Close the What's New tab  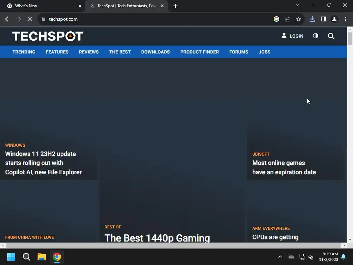(x=80, y=6)
